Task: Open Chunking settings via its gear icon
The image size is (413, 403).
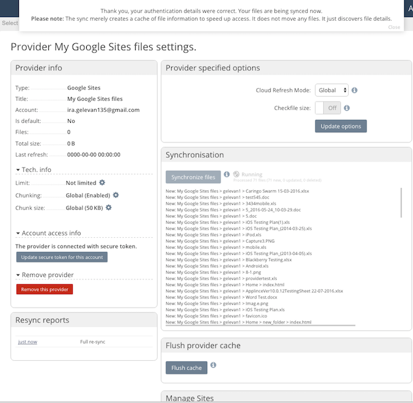Action: (x=115, y=195)
